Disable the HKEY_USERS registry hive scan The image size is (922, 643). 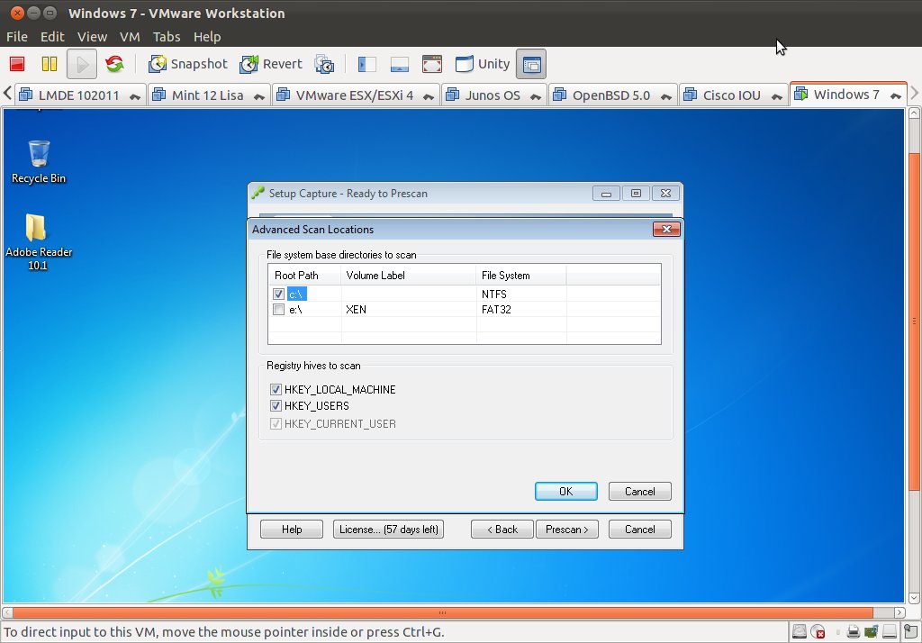coord(276,406)
